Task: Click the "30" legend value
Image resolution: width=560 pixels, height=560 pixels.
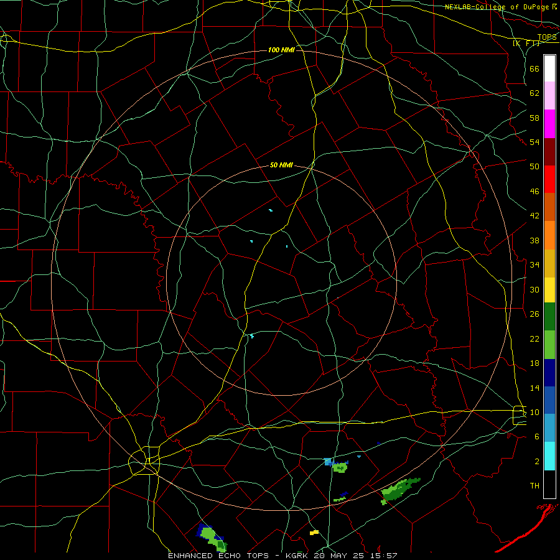Action: 534,289
